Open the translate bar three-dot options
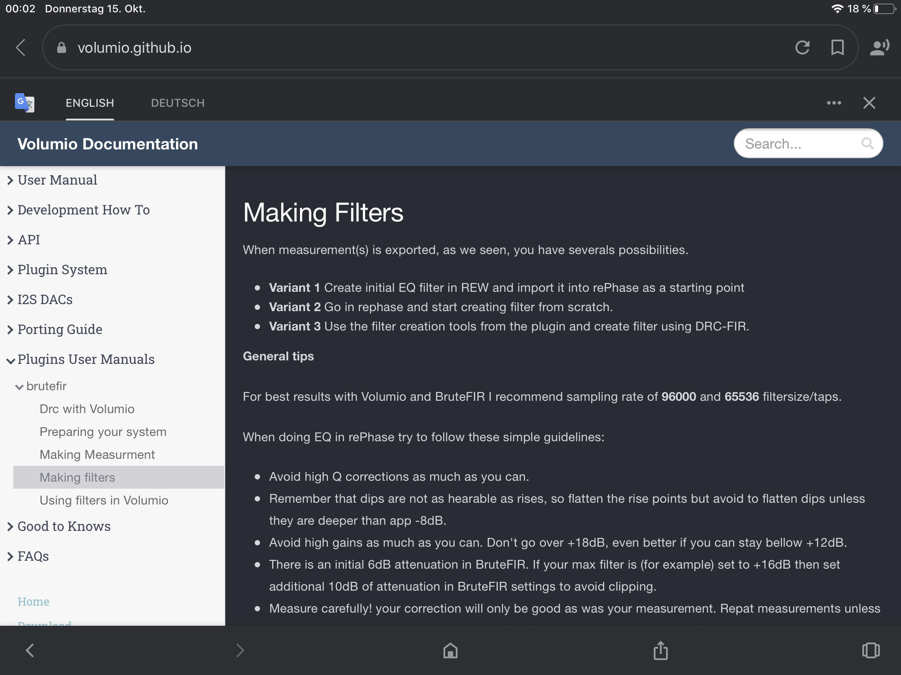 click(x=834, y=103)
